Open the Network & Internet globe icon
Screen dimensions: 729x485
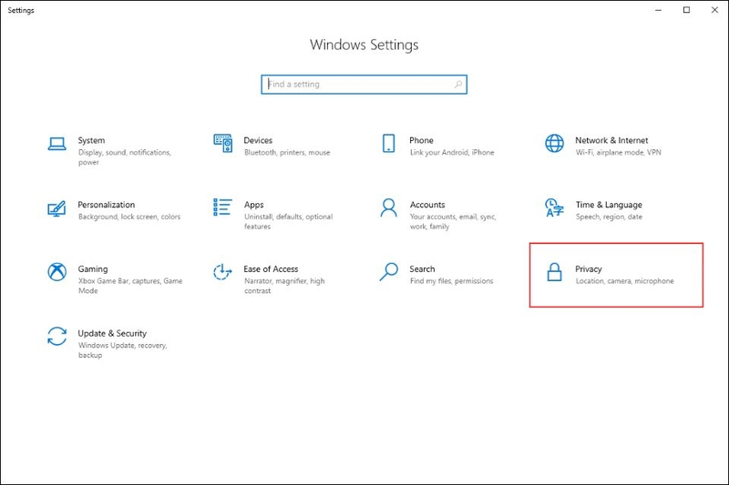coord(554,144)
